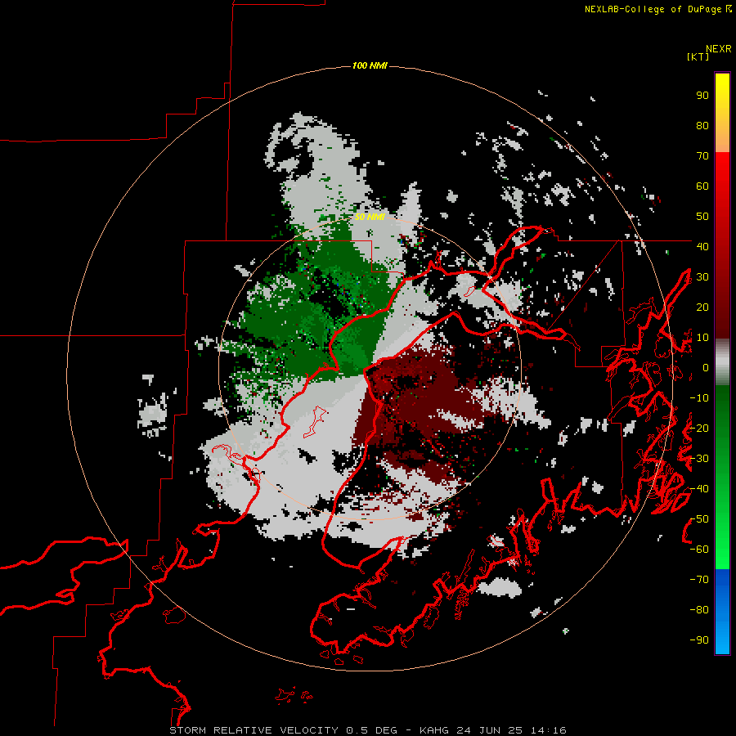
Task: Click the -70 value on the velocity scale
Action: [699, 579]
